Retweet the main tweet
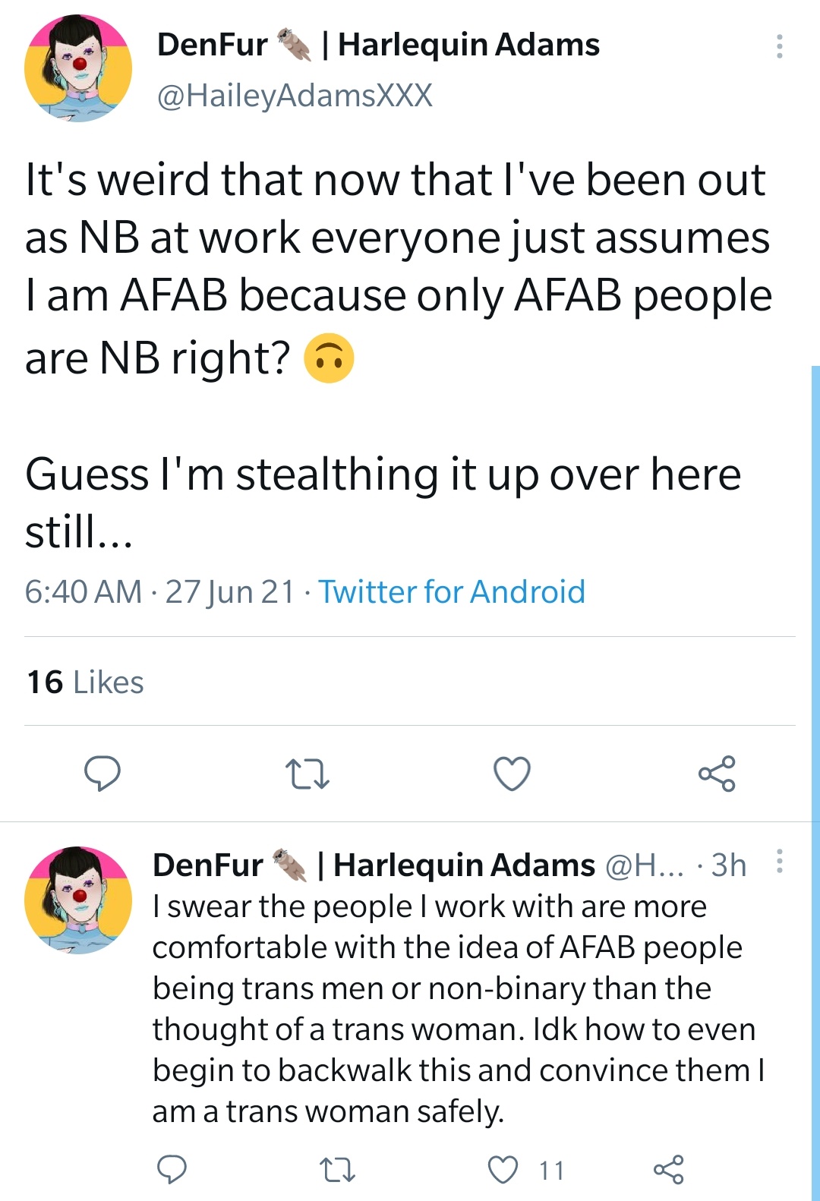 coord(307,774)
